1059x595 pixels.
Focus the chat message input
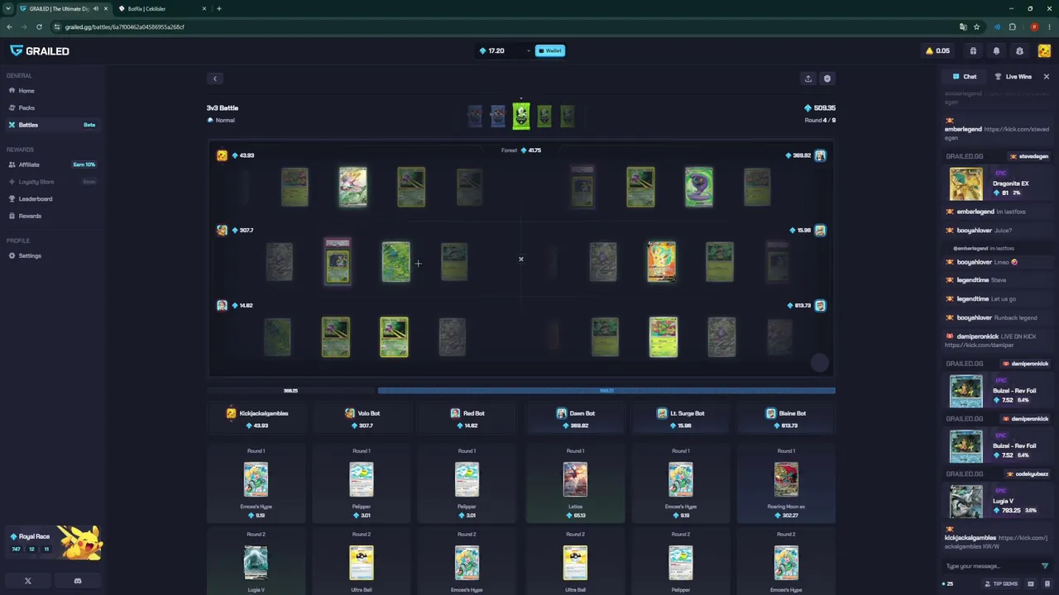point(990,566)
